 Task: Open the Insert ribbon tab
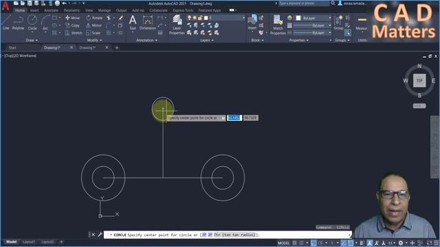(x=34, y=10)
